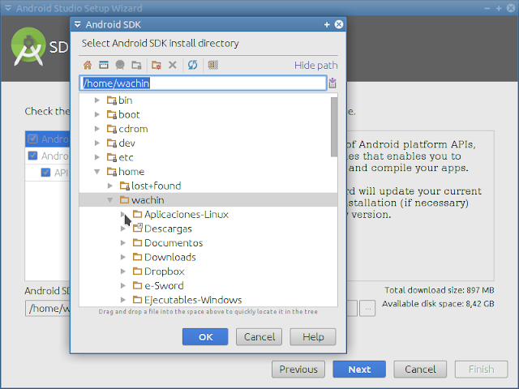Close the Android SDK dialog
The image size is (519, 389).
point(339,24)
